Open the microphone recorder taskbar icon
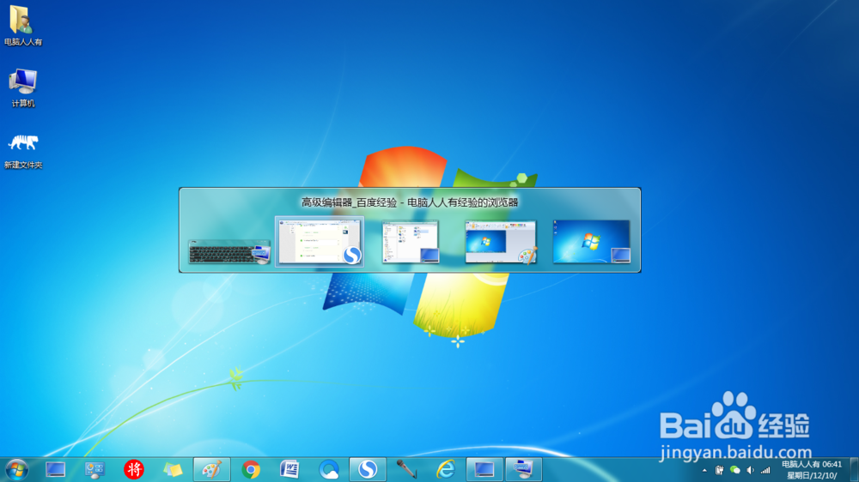The height and width of the screenshot is (482, 859). pyautogui.click(x=406, y=469)
